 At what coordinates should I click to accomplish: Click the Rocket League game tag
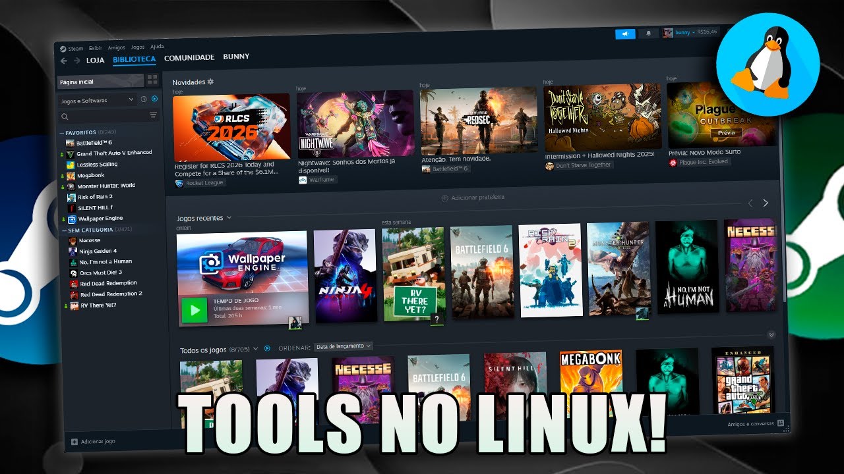pyautogui.click(x=200, y=183)
